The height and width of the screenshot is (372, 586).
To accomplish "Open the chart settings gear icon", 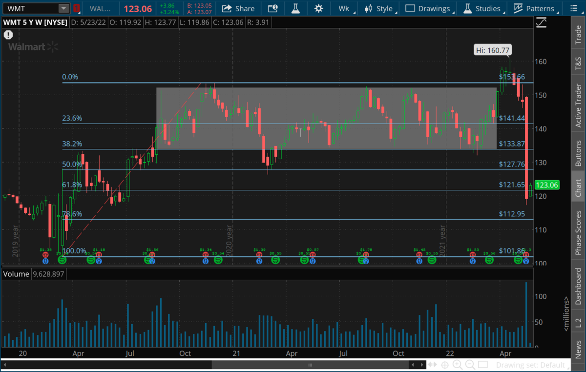I will click(319, 8).
